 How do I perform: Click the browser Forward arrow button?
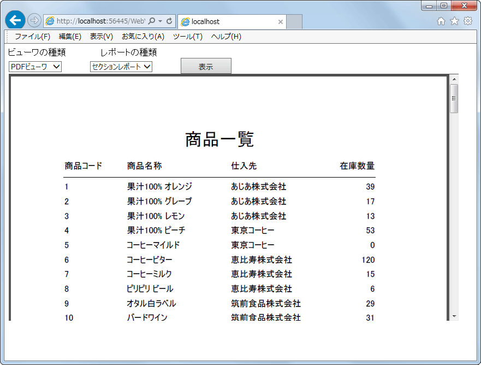[x=34, y=21]
